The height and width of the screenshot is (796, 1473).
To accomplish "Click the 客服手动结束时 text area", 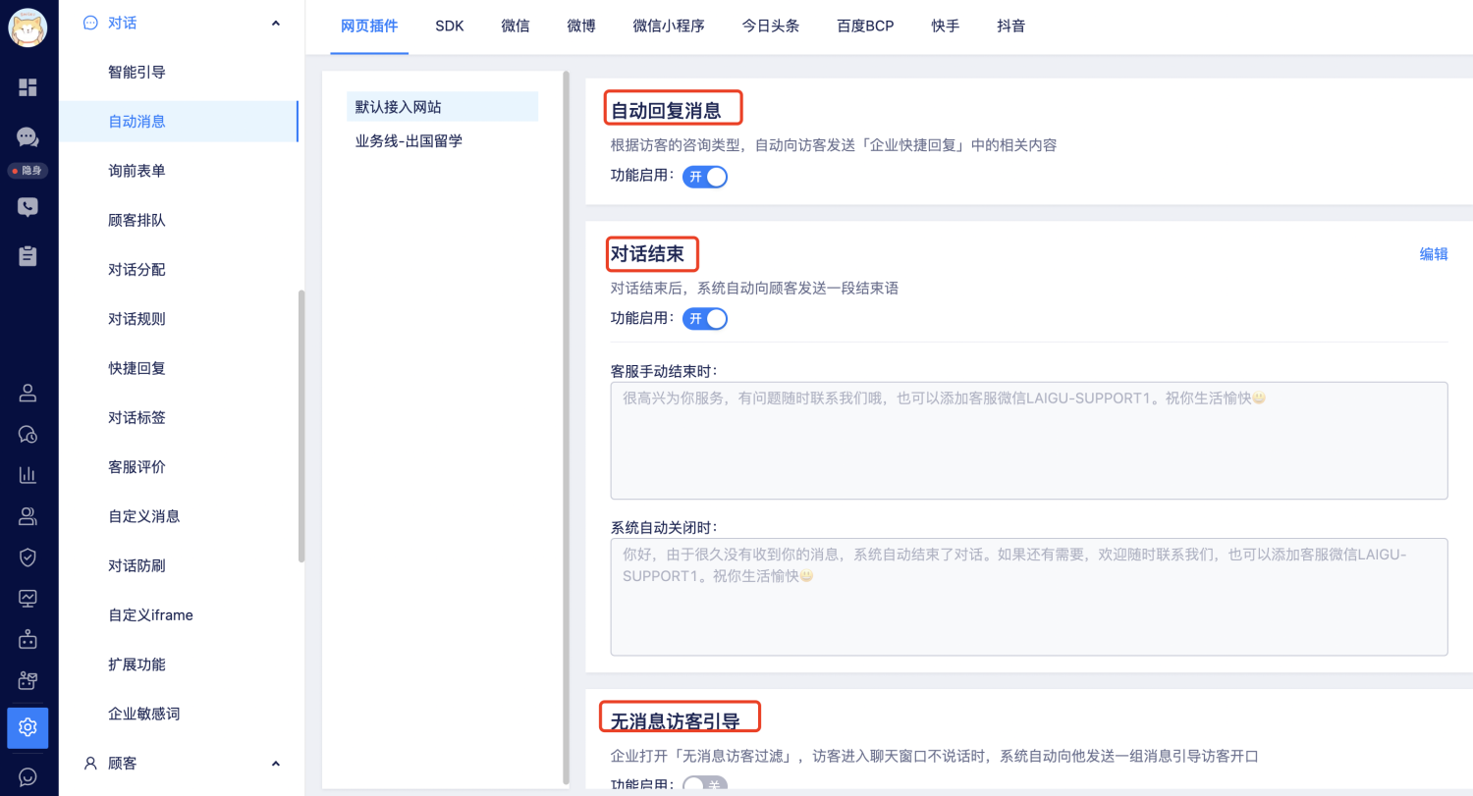I will point(1029,441).
